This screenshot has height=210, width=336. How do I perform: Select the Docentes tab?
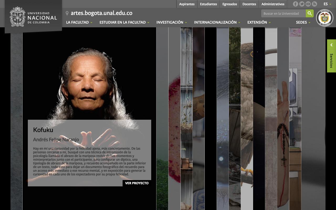(249, 4)
